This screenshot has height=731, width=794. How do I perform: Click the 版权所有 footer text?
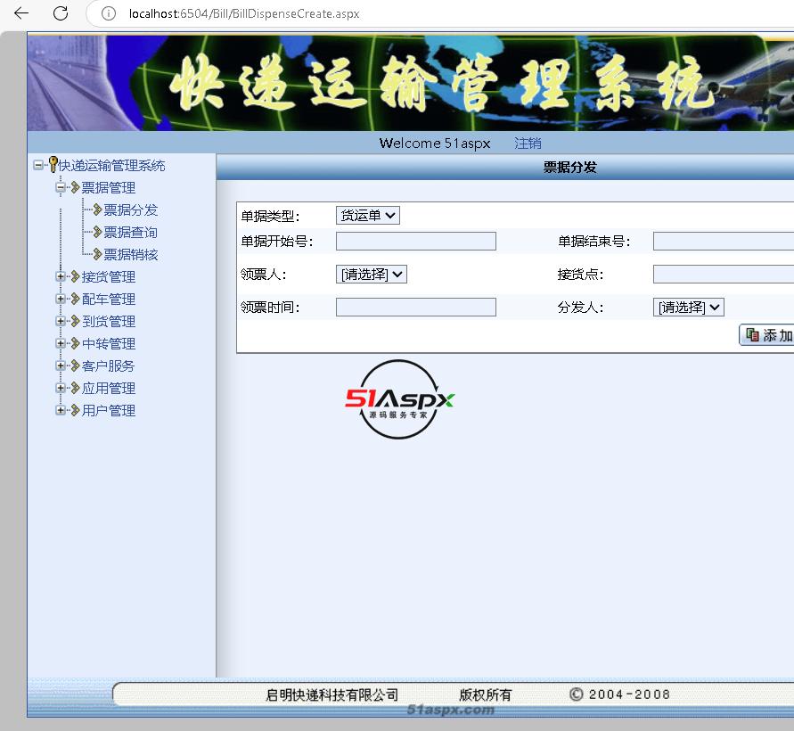[x=485, y=694]
